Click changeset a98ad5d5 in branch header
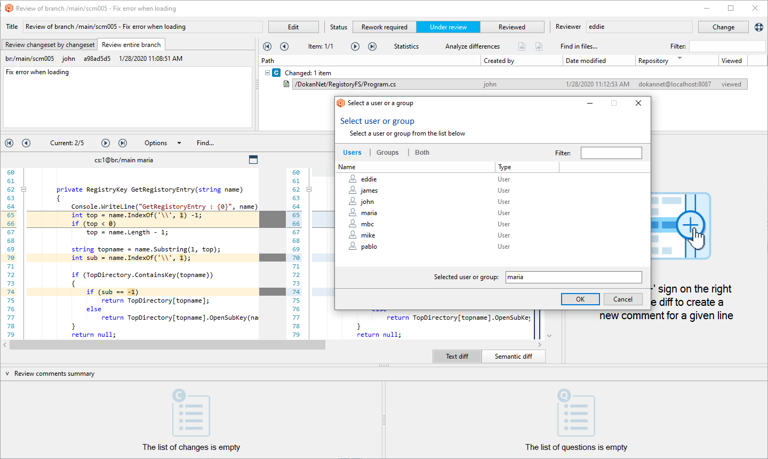The height and width of the screenshot is (459, 768). point(97,59)
